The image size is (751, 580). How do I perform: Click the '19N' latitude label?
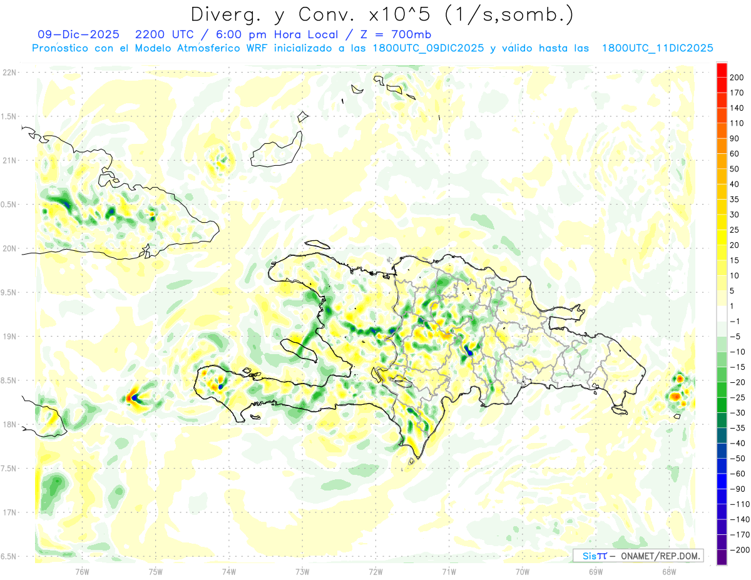click(9, 337)
